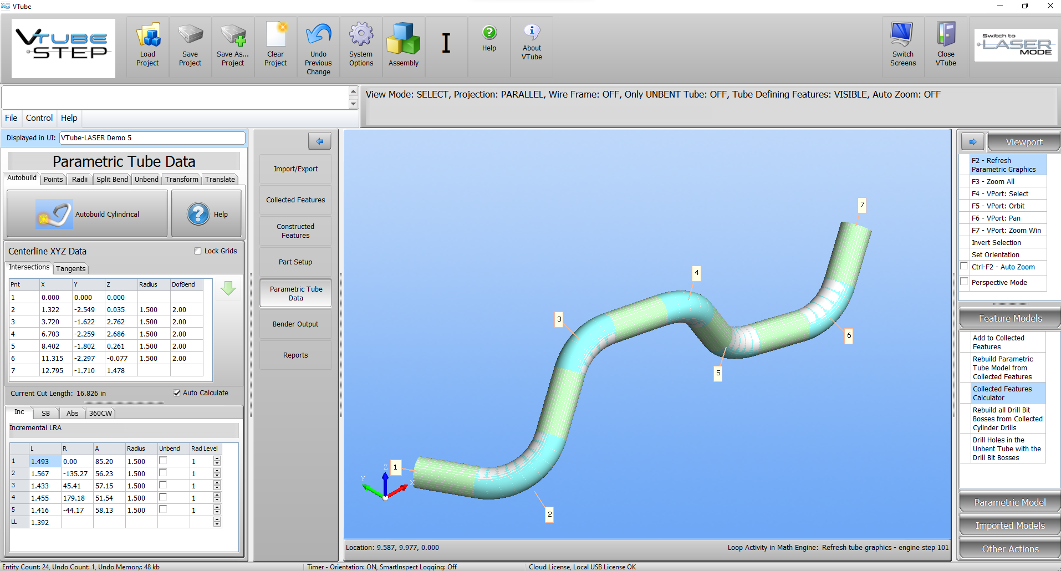Open the Control menu

point(39,118)
